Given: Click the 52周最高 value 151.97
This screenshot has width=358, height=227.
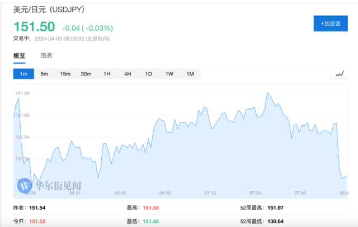Looking at the screenshot, I should (x=275, y=208).
